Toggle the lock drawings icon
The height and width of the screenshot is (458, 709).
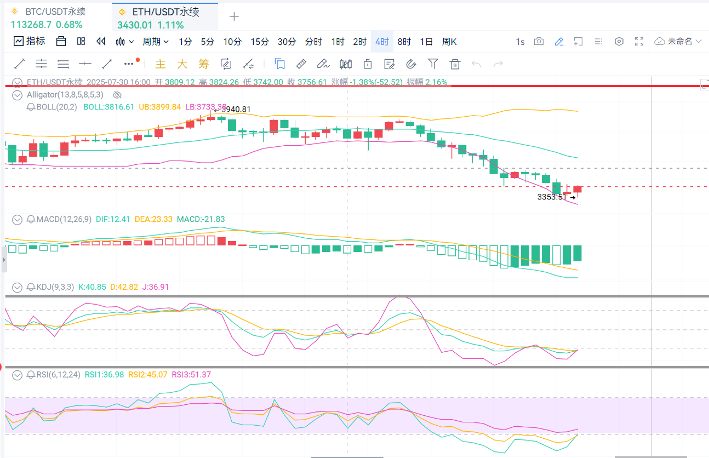pyautogui.click(x=368, y=64)
